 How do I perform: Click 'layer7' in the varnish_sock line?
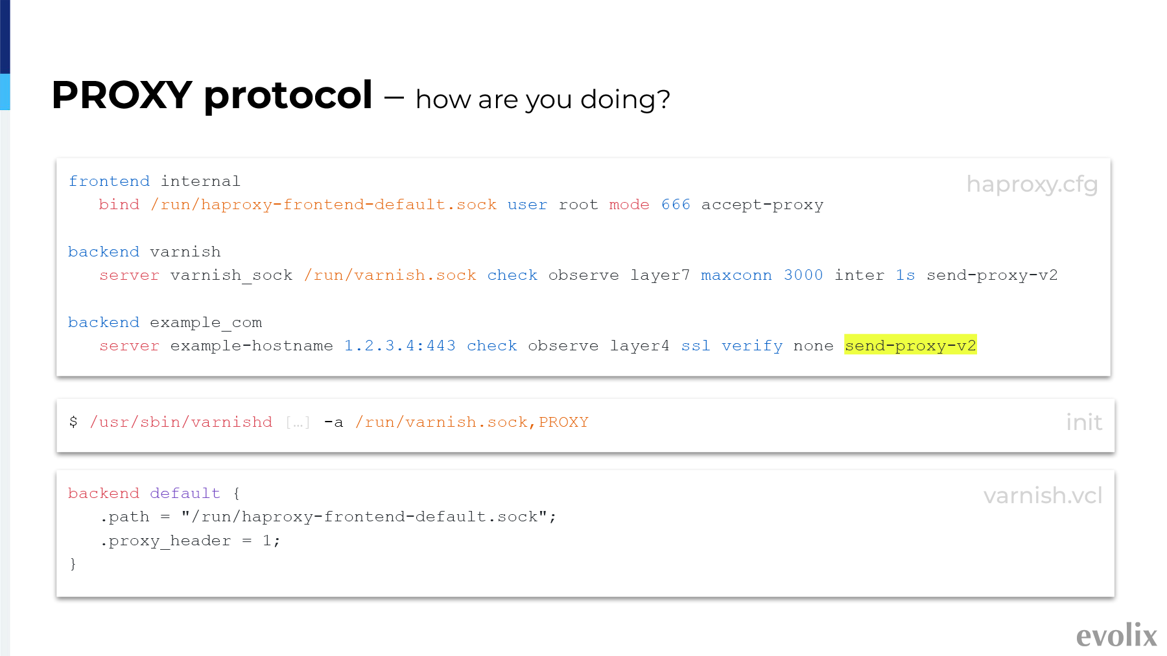click(x=660, y=275)
